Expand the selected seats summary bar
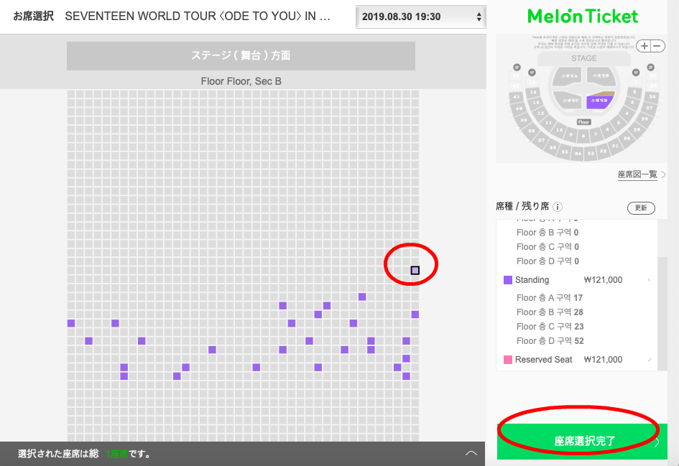679x466 pixels. tap(471, 454)
